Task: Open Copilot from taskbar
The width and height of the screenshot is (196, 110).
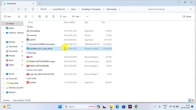Action: [98, 107]
